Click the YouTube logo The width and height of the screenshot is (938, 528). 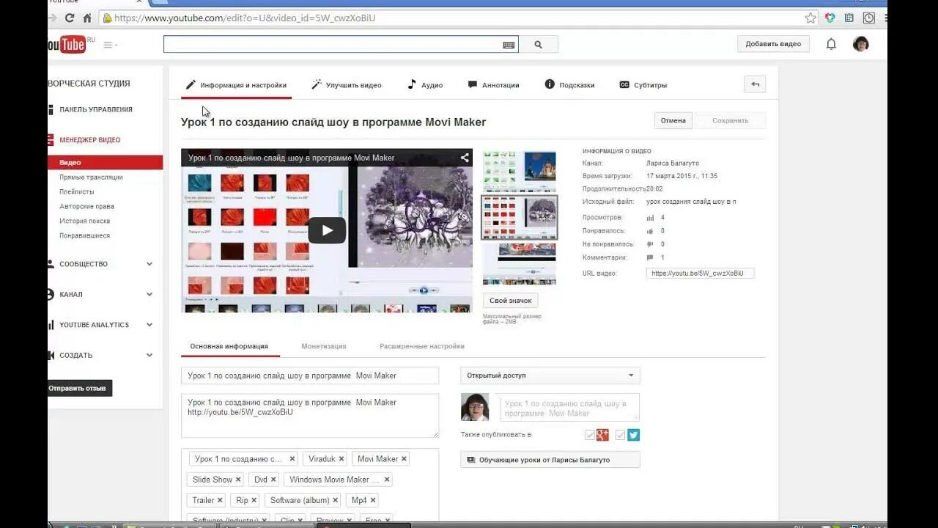pos(67,45)
